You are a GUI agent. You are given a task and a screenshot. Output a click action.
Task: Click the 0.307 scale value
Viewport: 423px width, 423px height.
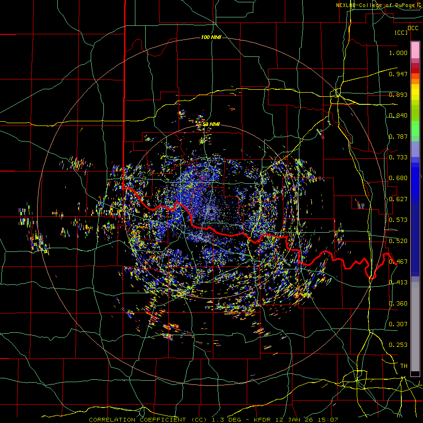pyautogui.click(x=398, y=324)
